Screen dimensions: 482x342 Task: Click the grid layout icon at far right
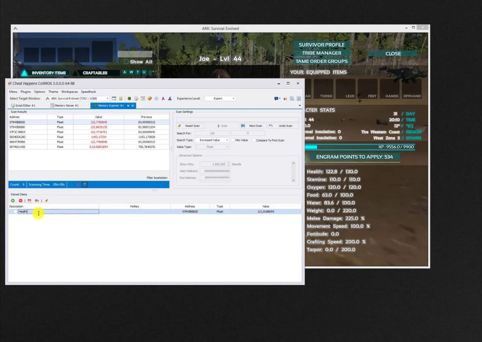[299, 98]
